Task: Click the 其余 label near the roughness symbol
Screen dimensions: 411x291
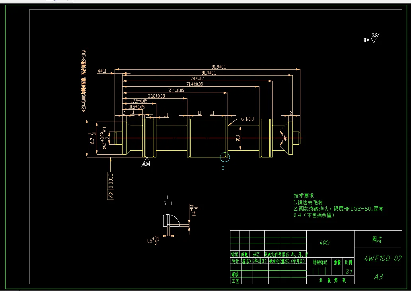Action: [366, 40]
